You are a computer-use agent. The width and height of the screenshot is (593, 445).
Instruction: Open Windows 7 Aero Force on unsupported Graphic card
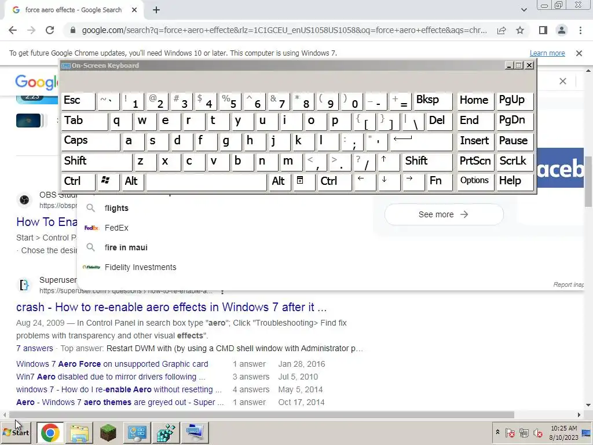pos(112,364)
